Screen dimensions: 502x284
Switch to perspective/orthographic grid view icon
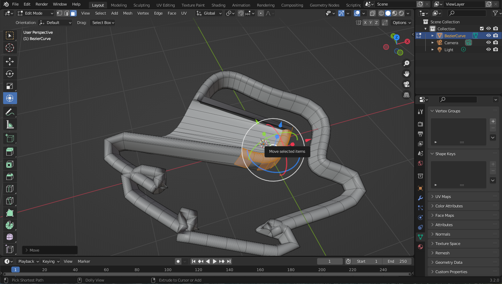click(x=406, y=95)
